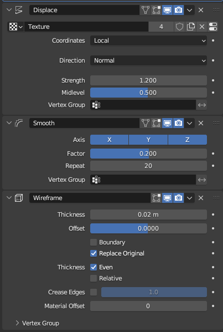Enable Relative thickness checkbox

click(94, 278)
